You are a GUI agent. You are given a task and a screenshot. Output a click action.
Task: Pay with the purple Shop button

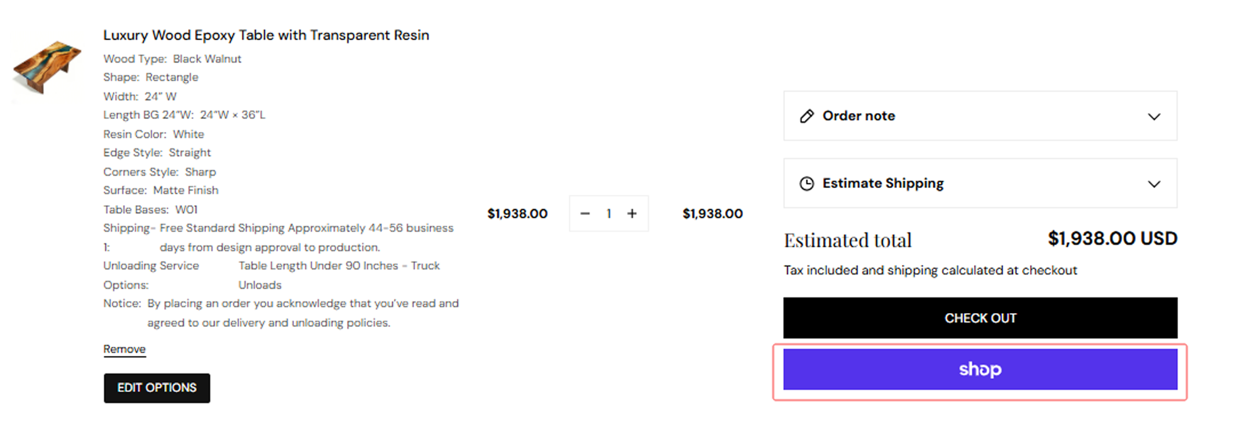pyautogui.click(x=980, y=370)
